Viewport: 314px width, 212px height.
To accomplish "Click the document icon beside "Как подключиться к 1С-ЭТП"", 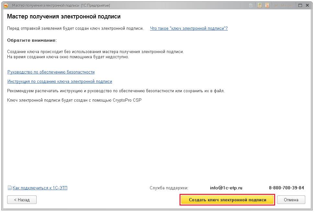I will [x=10, y=188].
